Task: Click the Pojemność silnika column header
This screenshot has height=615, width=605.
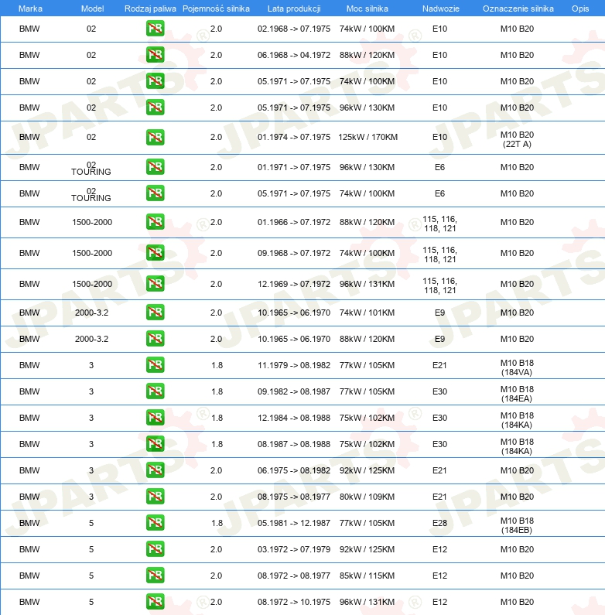Action: [216, 9]
